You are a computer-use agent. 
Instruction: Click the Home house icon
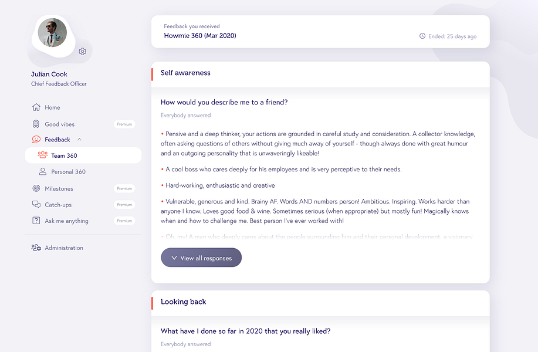point(36,107)
